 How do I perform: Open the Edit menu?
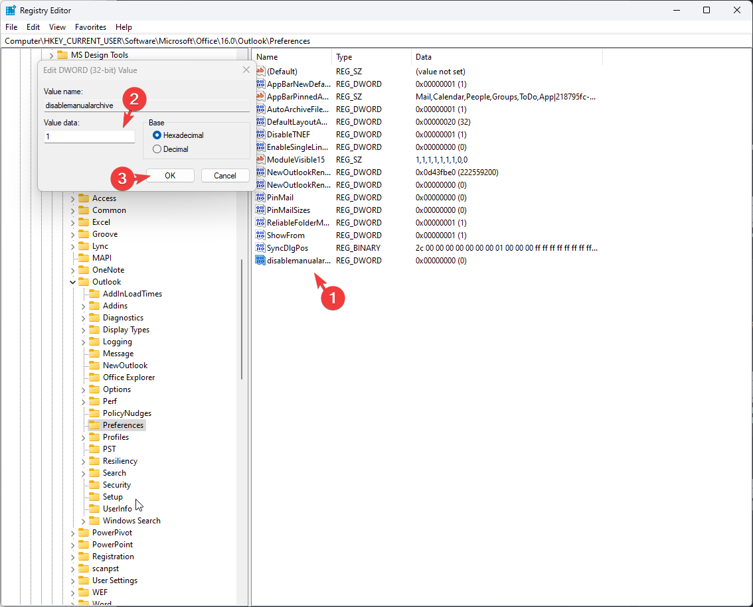pos(33,27)
